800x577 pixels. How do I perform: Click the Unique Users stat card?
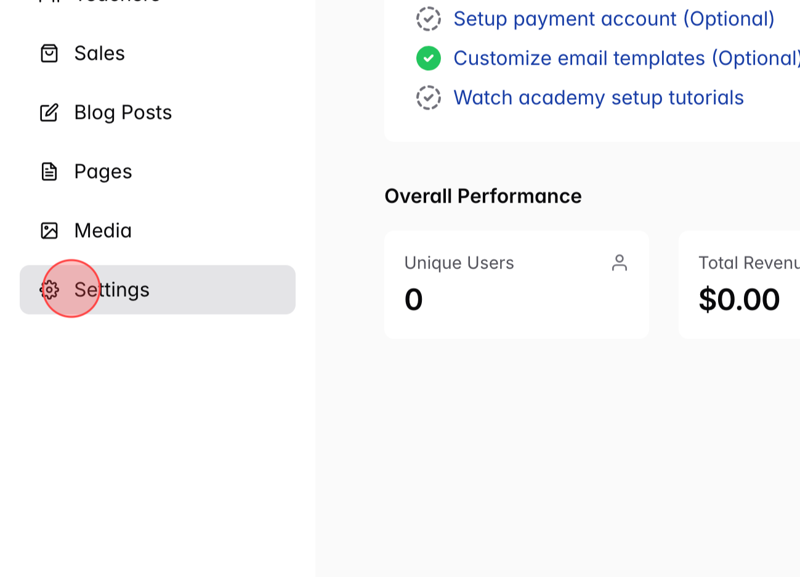click(x=517, y=284)
